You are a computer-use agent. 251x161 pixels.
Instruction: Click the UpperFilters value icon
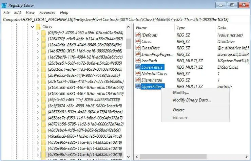[138, 86]
